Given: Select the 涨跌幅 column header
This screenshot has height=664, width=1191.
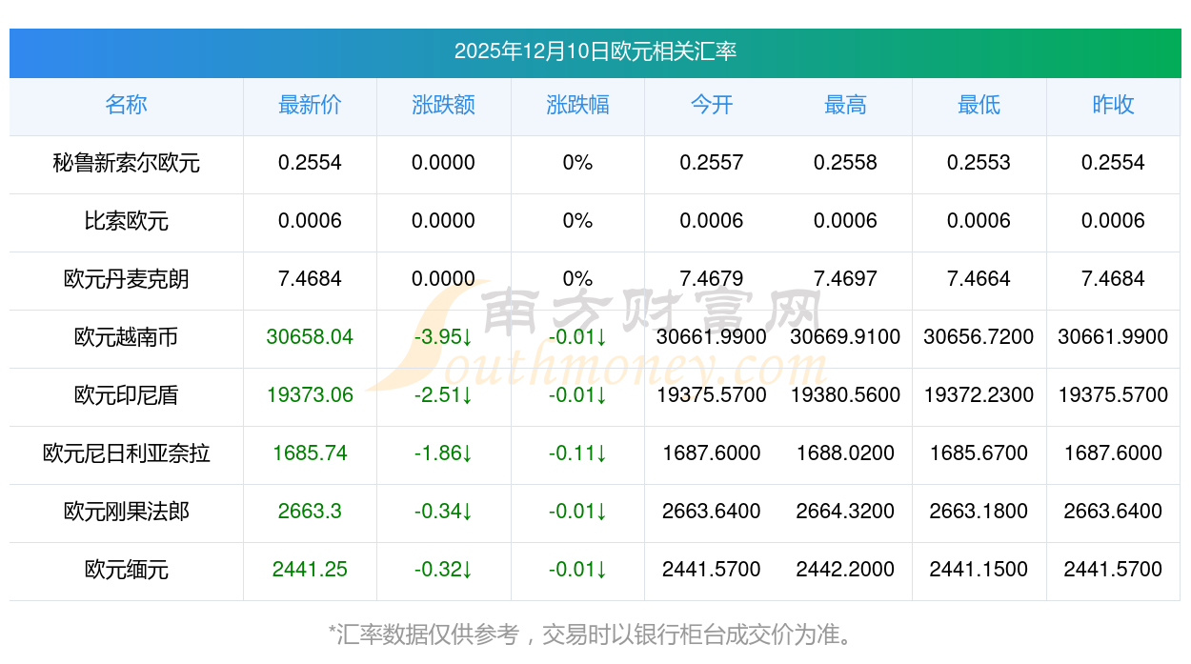Looking at the screenshot, I should 577,105.
